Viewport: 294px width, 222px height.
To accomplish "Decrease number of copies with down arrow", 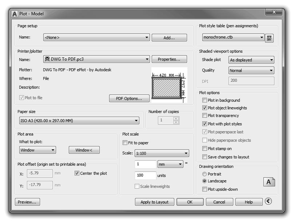I will pyautogui.click(x=176, y=122).
